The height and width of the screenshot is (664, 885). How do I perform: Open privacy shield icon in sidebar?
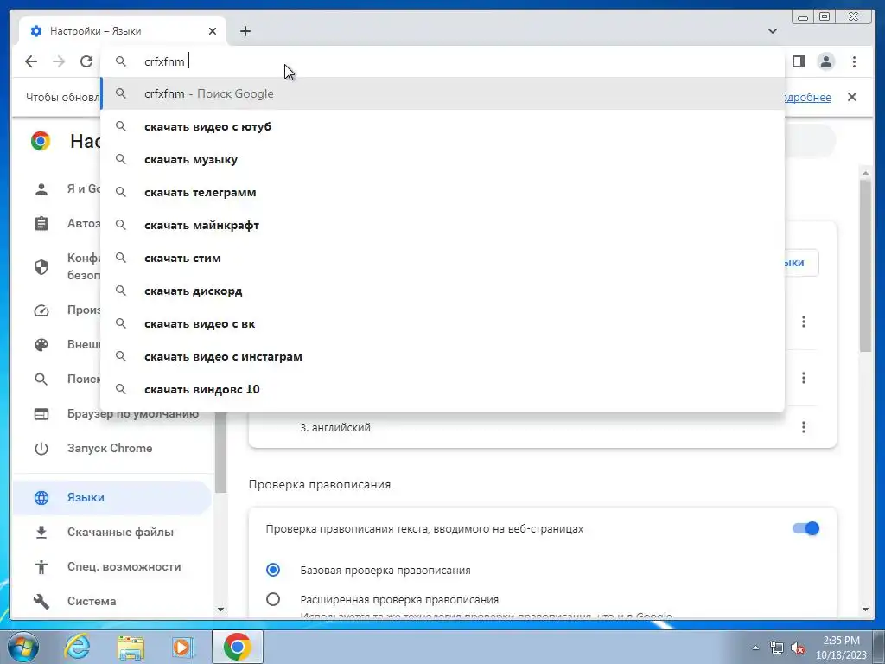tap(41, 266)
